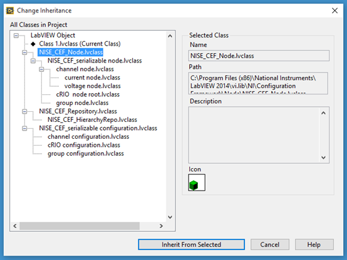Select voltage node.lvclass
The width and height of the screenshot is (347, 260).
93,86
